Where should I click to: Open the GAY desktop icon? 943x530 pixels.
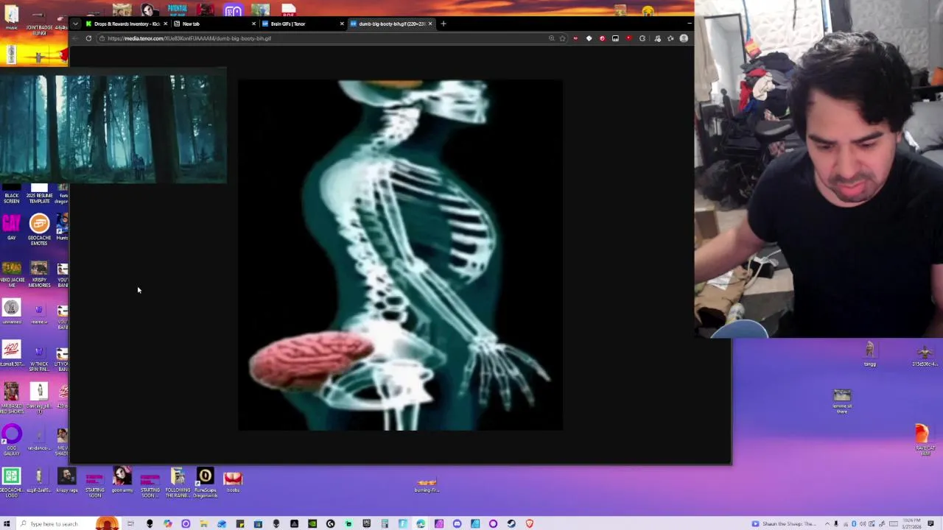(11, 227)
